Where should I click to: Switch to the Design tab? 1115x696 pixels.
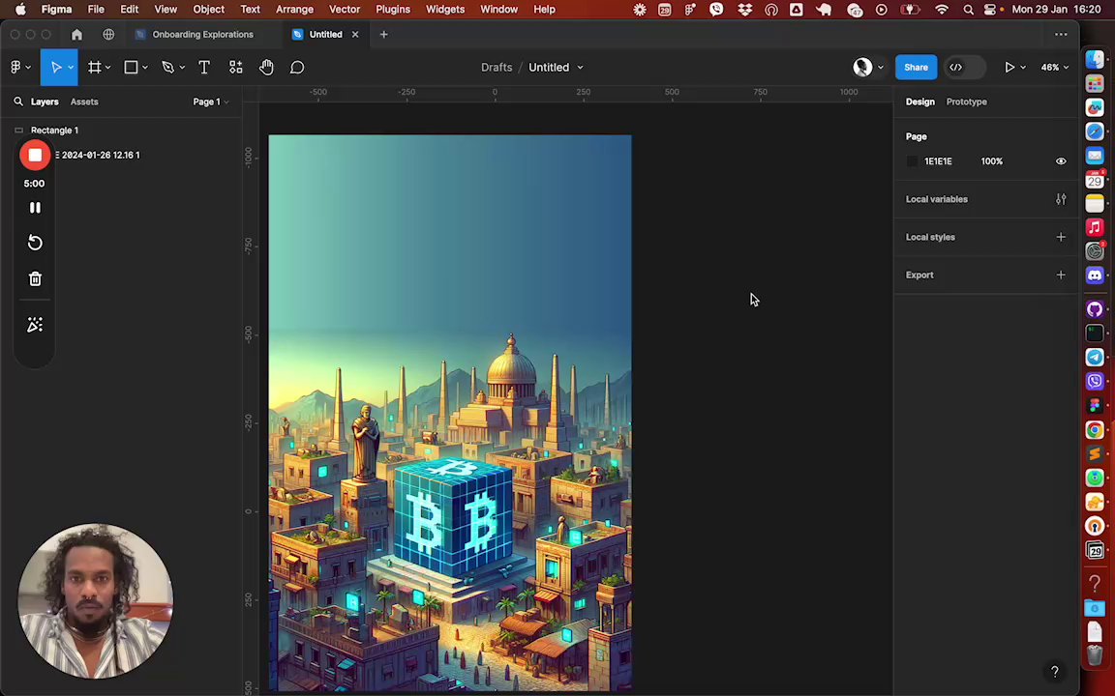pyautogui.click(x=919, y=101)
